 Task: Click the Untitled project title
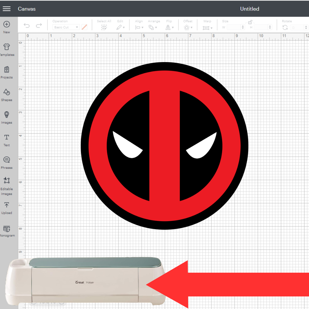coord(249,9)
